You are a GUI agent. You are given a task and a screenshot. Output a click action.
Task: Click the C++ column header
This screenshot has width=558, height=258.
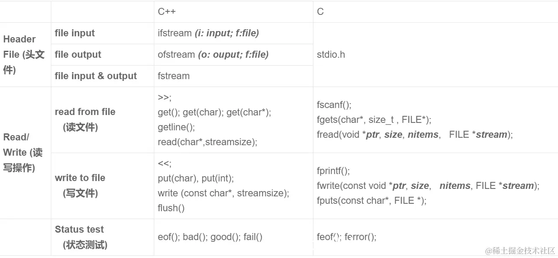tap(167, 12)
